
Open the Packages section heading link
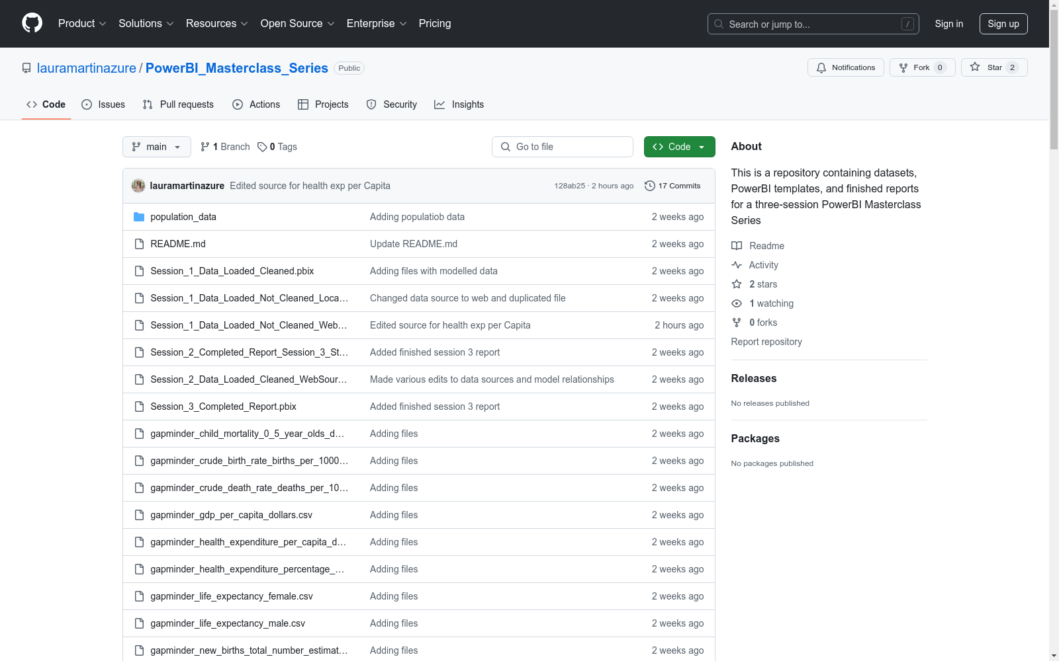click(x=755, y=438)
